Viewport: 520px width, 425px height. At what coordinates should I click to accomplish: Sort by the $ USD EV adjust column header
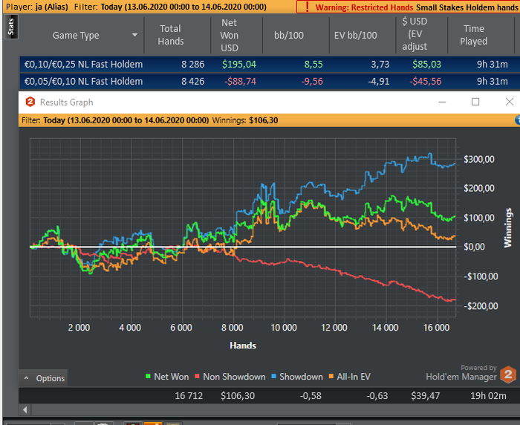(415, 34)
